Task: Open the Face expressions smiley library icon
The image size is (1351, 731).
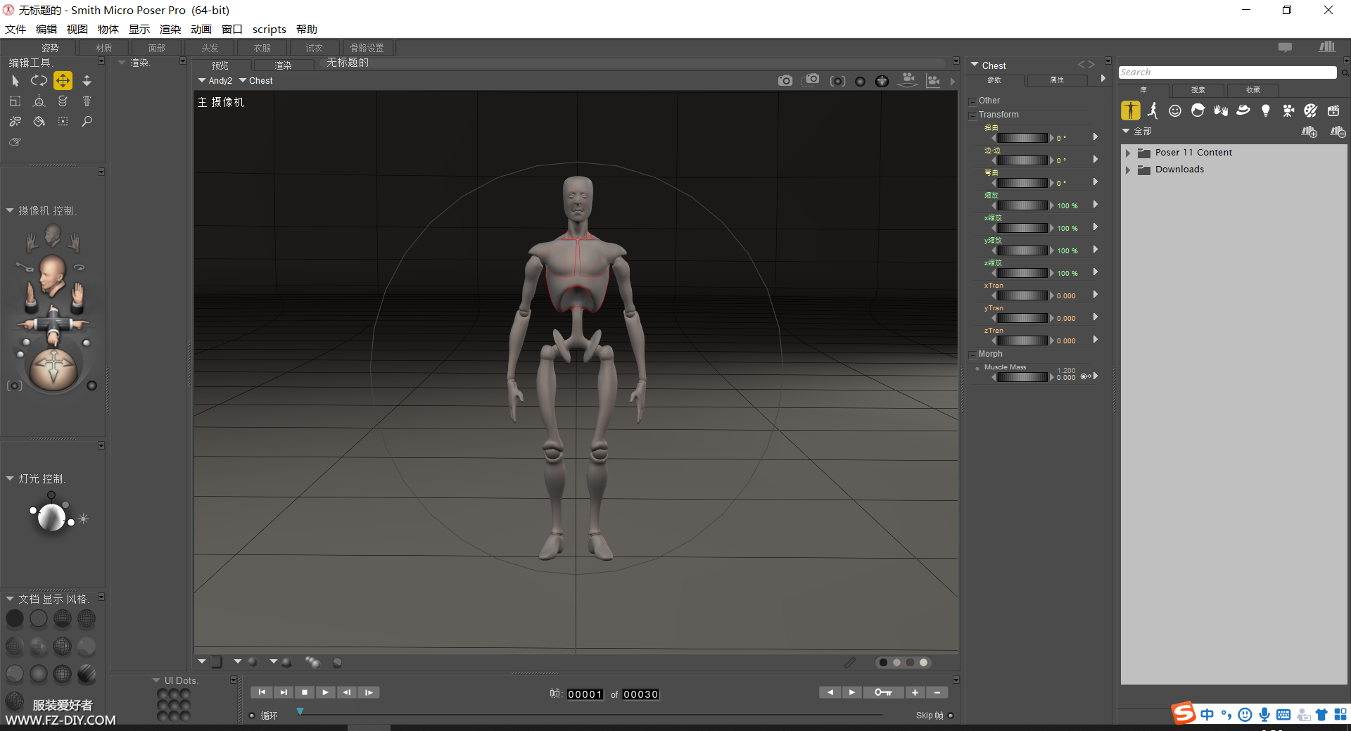Action: [x=1175, y=110]
